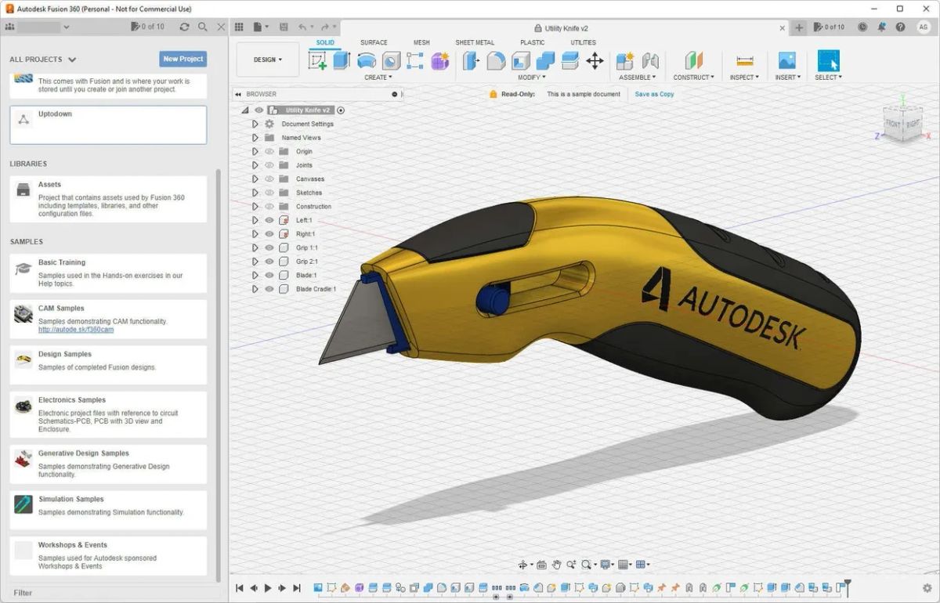Click the Measure tool in Inspect group

(743, 60)
